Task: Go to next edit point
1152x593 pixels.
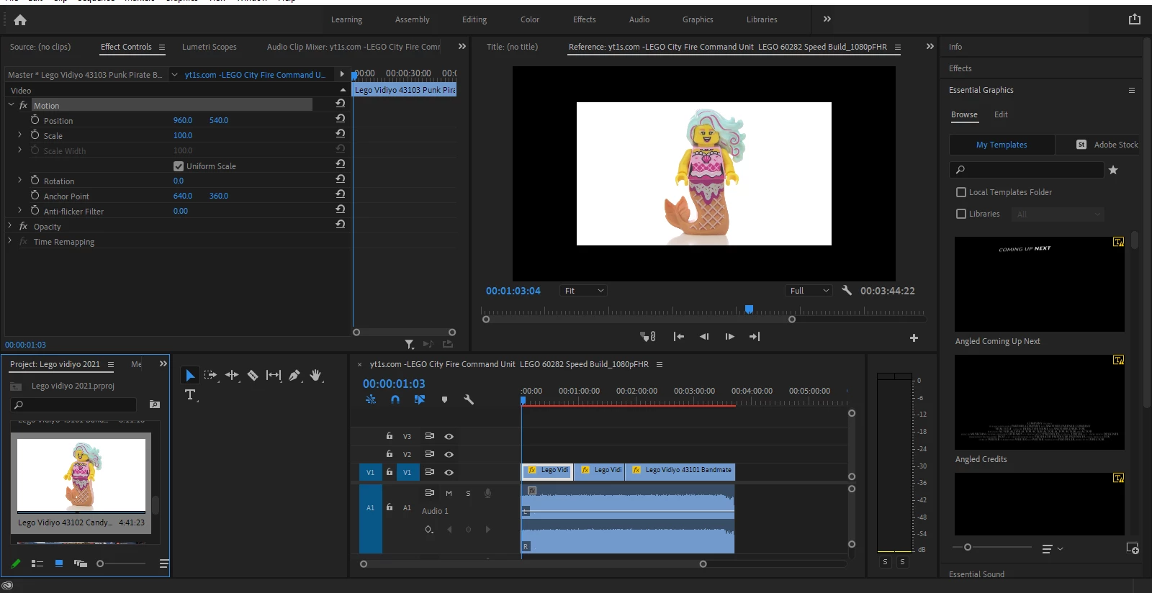Action: 755,336
